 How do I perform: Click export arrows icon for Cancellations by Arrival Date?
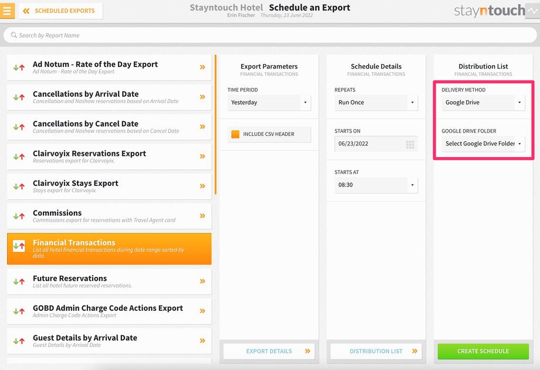click(x=19, y=97)
